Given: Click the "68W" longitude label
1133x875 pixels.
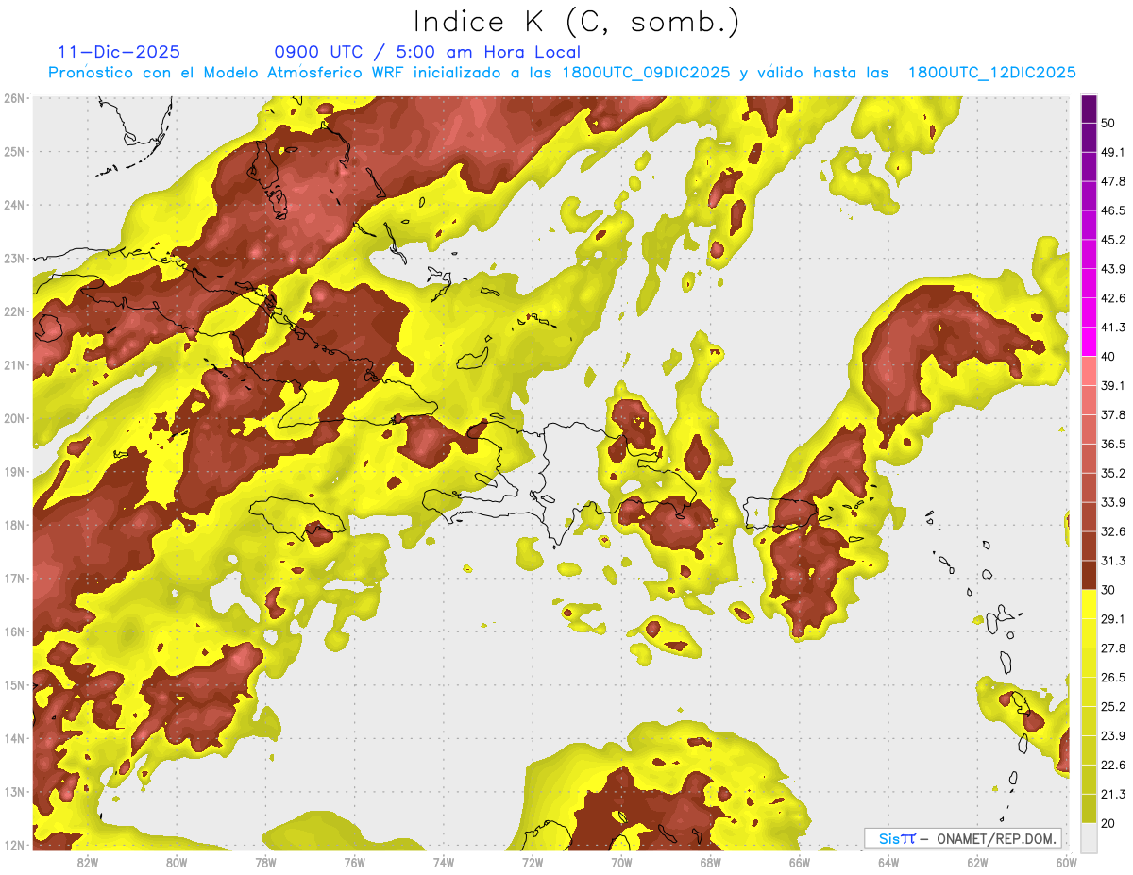Looking at the screenshot, I should (x=711, y=862).
